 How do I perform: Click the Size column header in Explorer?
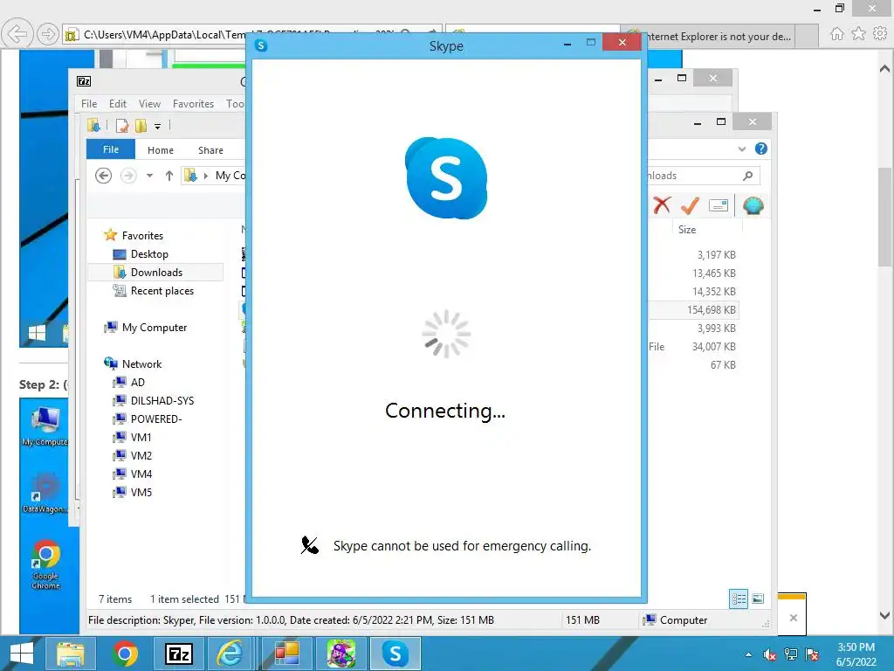687,230
